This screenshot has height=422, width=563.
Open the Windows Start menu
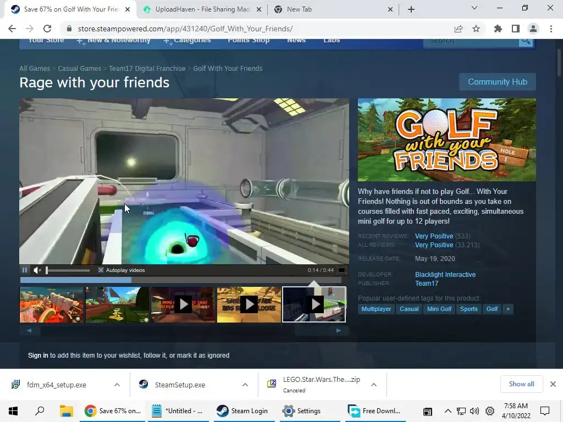[13, 411]
